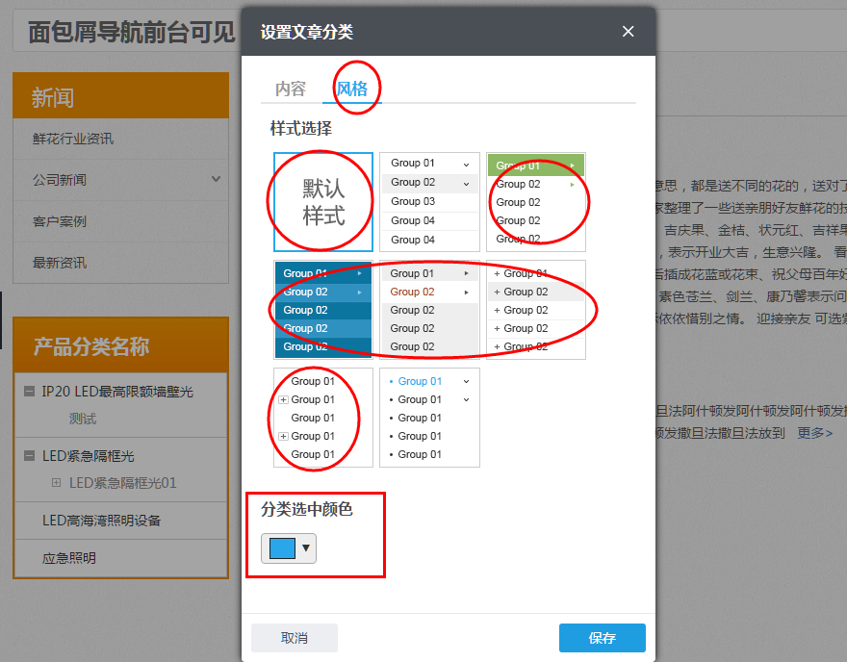Click the 保存 button
Viewport: 847px width, 662px height.
(x=602, y=637)
